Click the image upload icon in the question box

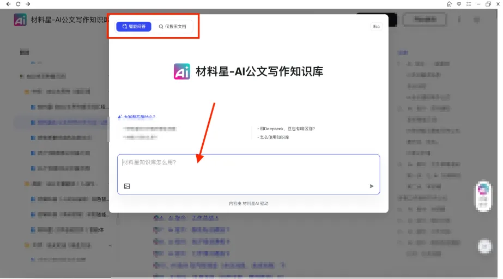[x=127, y=186]
